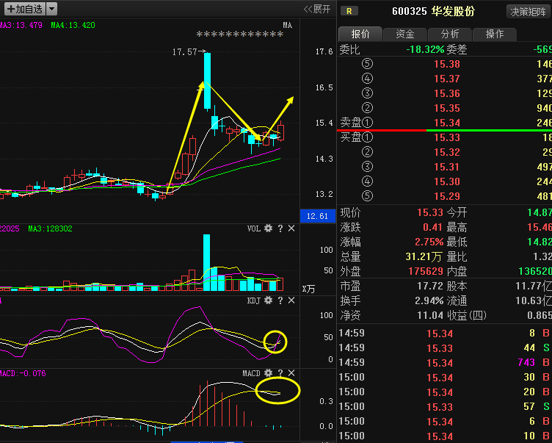552x443 pixels.
Task: Click buy level 3 price 15.31
Action: pos(447,167)
